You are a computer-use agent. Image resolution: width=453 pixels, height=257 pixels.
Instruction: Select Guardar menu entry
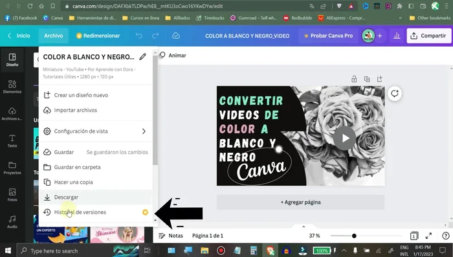coord(95,152)
